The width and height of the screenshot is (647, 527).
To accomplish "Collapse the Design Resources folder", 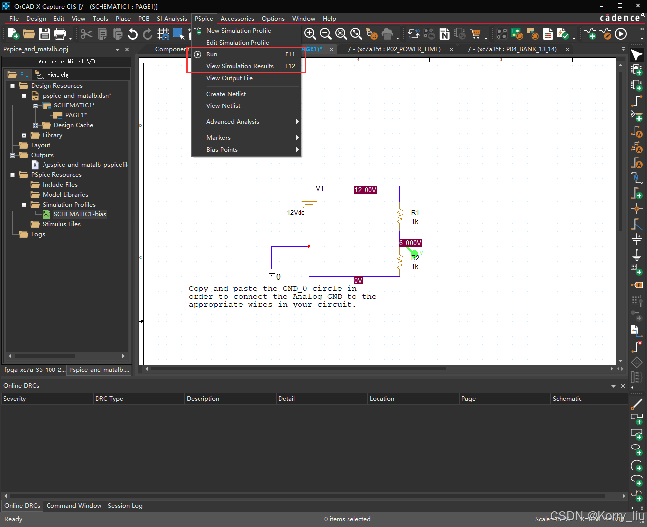I will point(12,85).
